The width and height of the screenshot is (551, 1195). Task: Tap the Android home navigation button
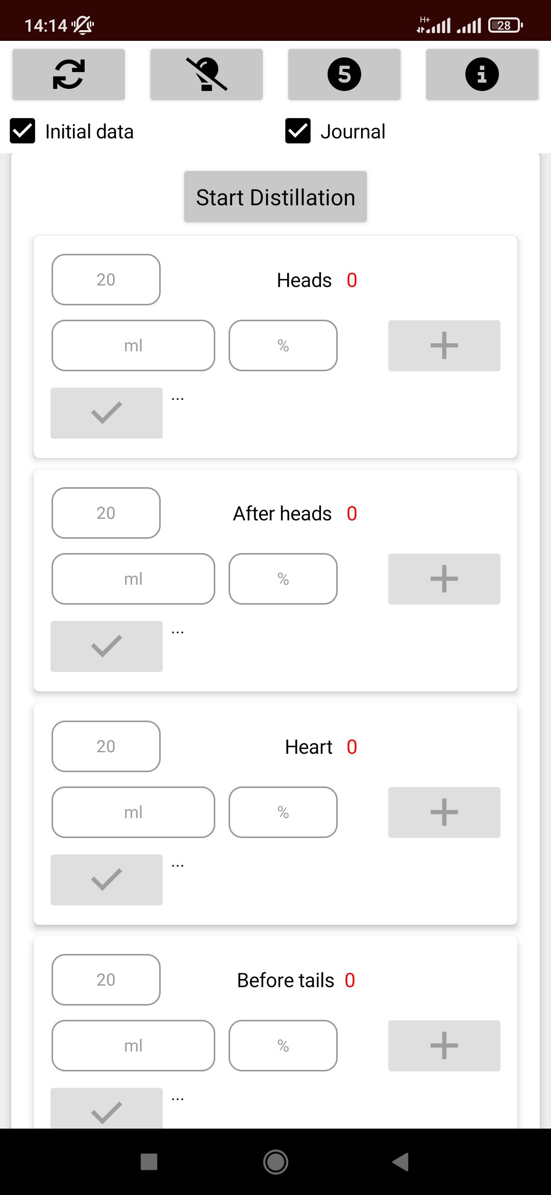275,1162
